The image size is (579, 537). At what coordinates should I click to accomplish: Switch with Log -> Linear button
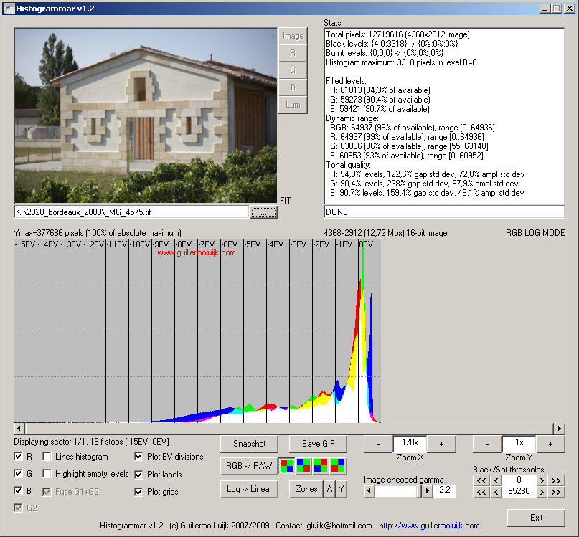[x=249, y=489]
